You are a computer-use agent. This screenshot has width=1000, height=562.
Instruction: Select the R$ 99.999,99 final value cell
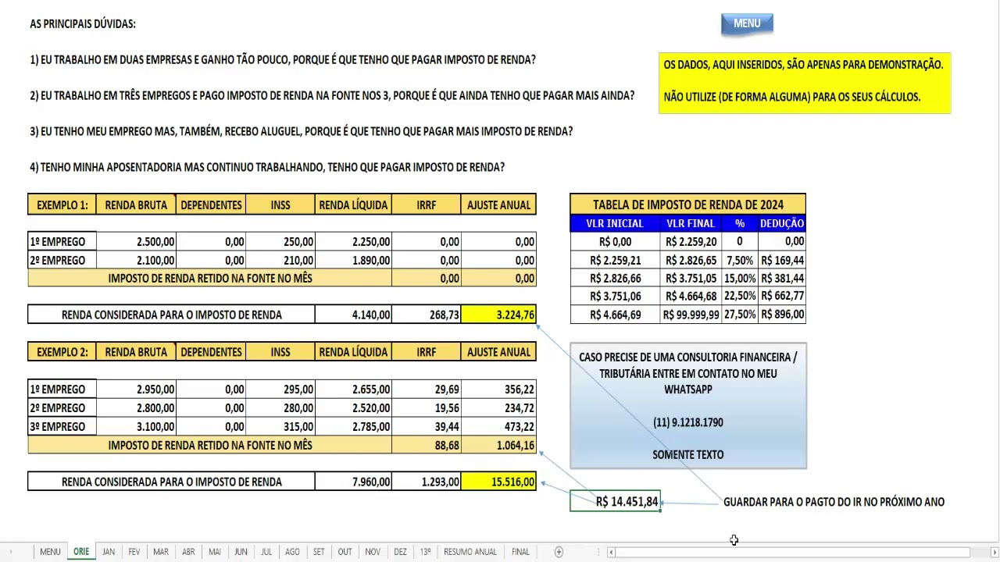click(691, 315)
